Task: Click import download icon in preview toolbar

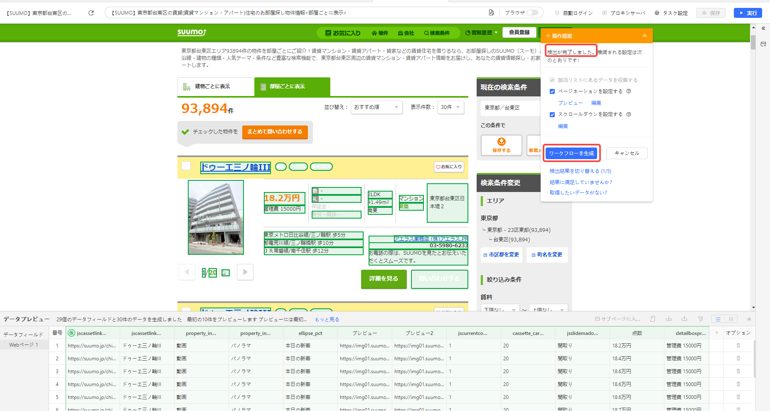Action: point(669,319)
